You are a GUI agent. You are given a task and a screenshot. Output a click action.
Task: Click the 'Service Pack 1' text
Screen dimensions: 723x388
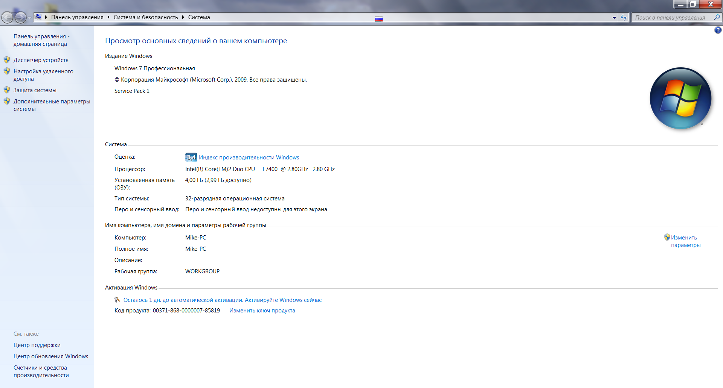click(x=132, y=91)
